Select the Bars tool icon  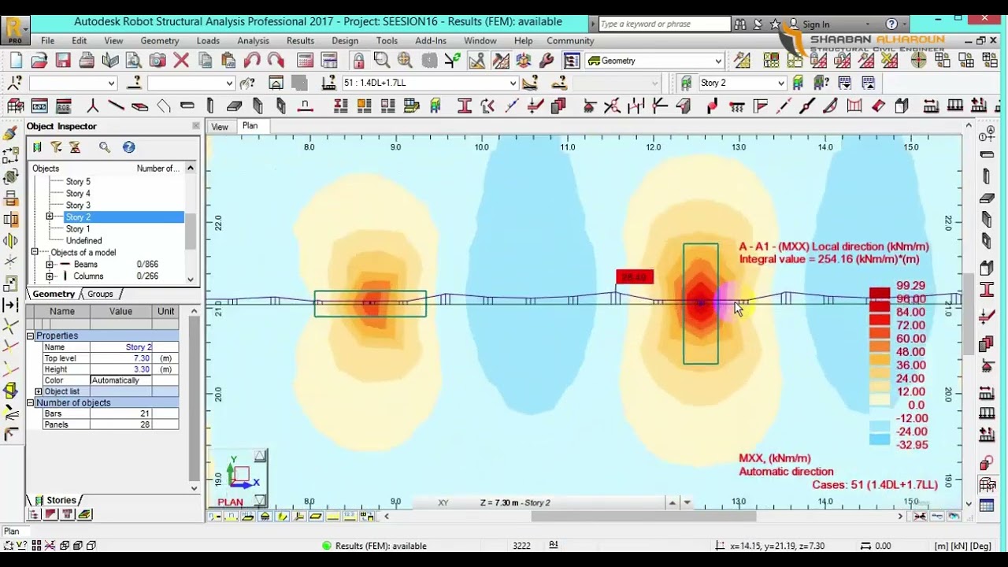click(116, 106)
